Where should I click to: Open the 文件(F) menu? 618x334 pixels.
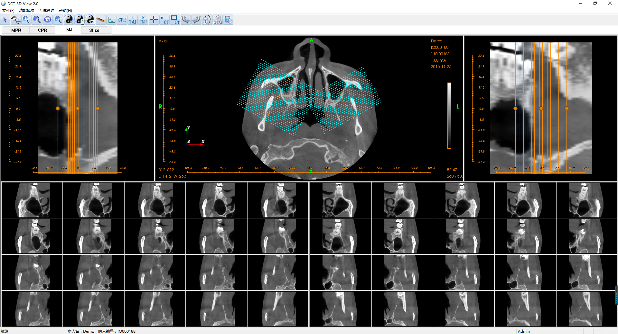point(8,11)
